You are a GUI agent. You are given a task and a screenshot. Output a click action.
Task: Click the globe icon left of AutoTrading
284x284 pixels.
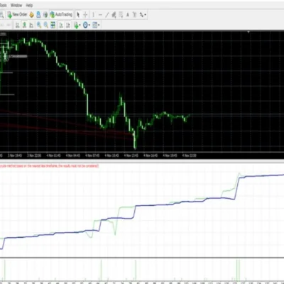[45, 15]
